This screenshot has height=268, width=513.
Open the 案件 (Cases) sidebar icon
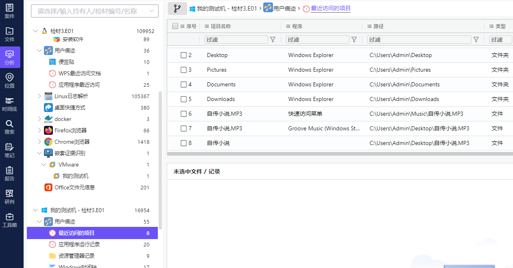click(x=9, y=11)
